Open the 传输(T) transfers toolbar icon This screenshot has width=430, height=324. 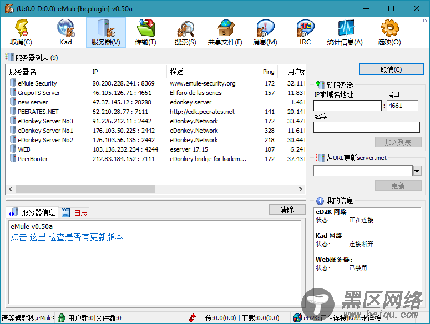coord(145,27)
